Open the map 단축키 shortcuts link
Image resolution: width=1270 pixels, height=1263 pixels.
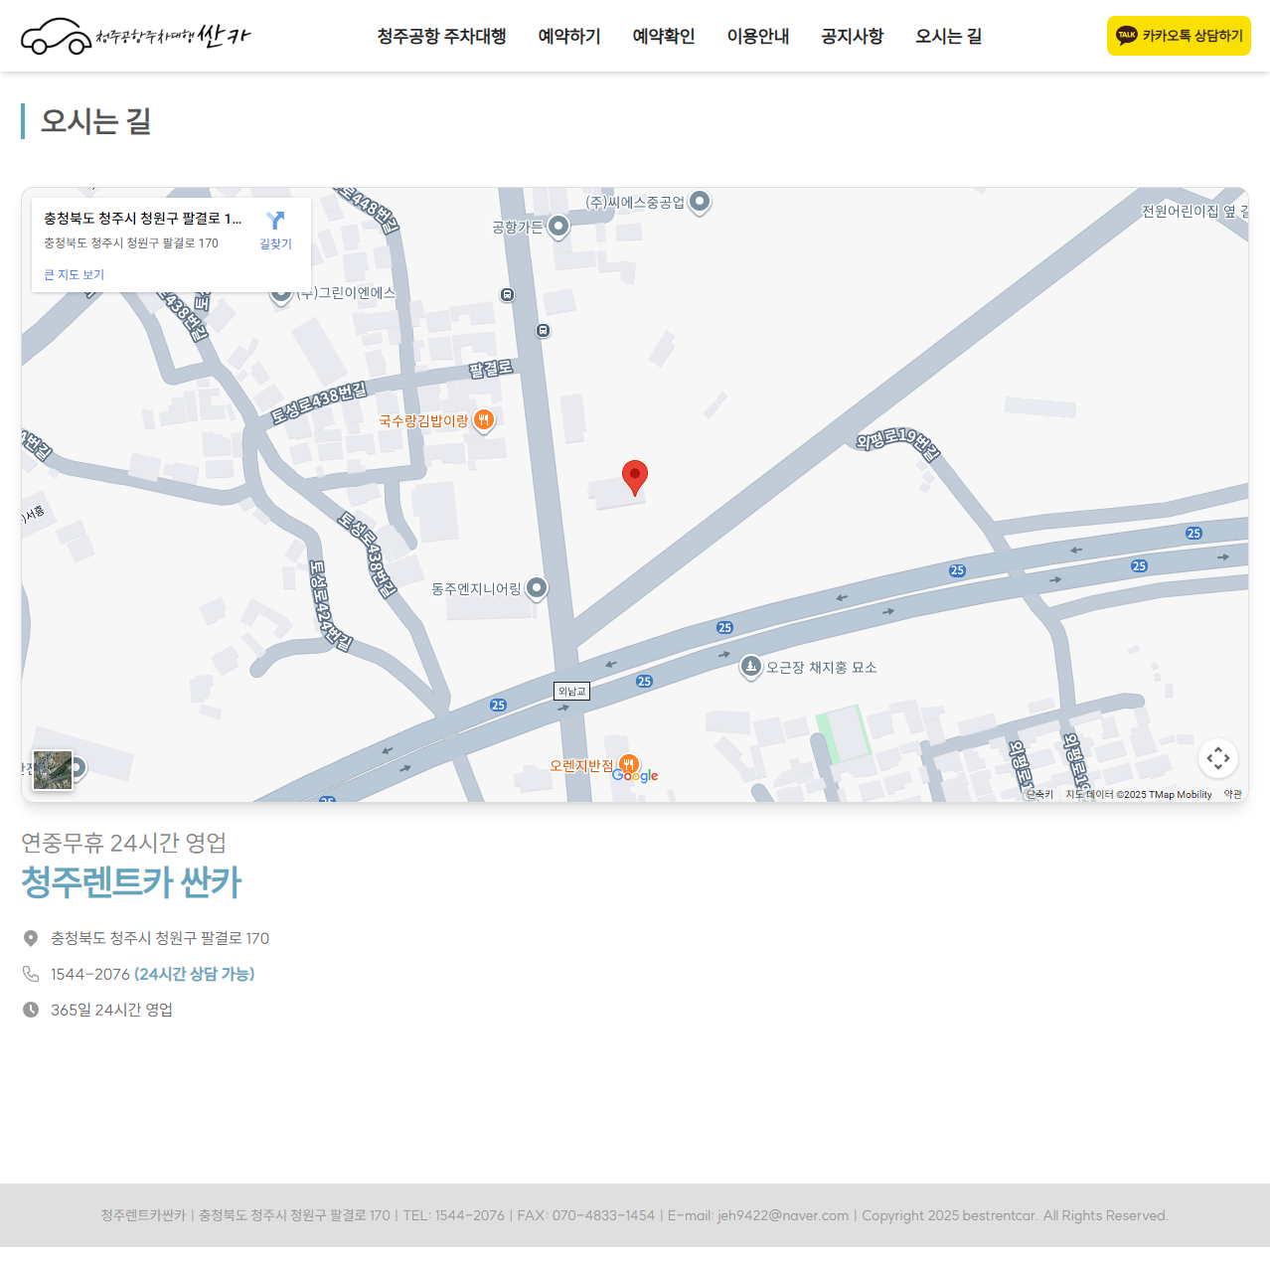point(1040,795)
